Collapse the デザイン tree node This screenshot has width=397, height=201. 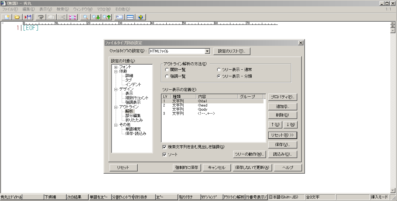[x=116, y=89]
